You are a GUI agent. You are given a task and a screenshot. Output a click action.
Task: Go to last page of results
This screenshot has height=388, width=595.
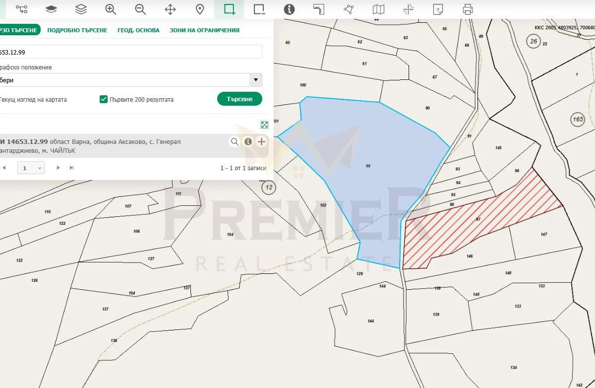[72, 168]
